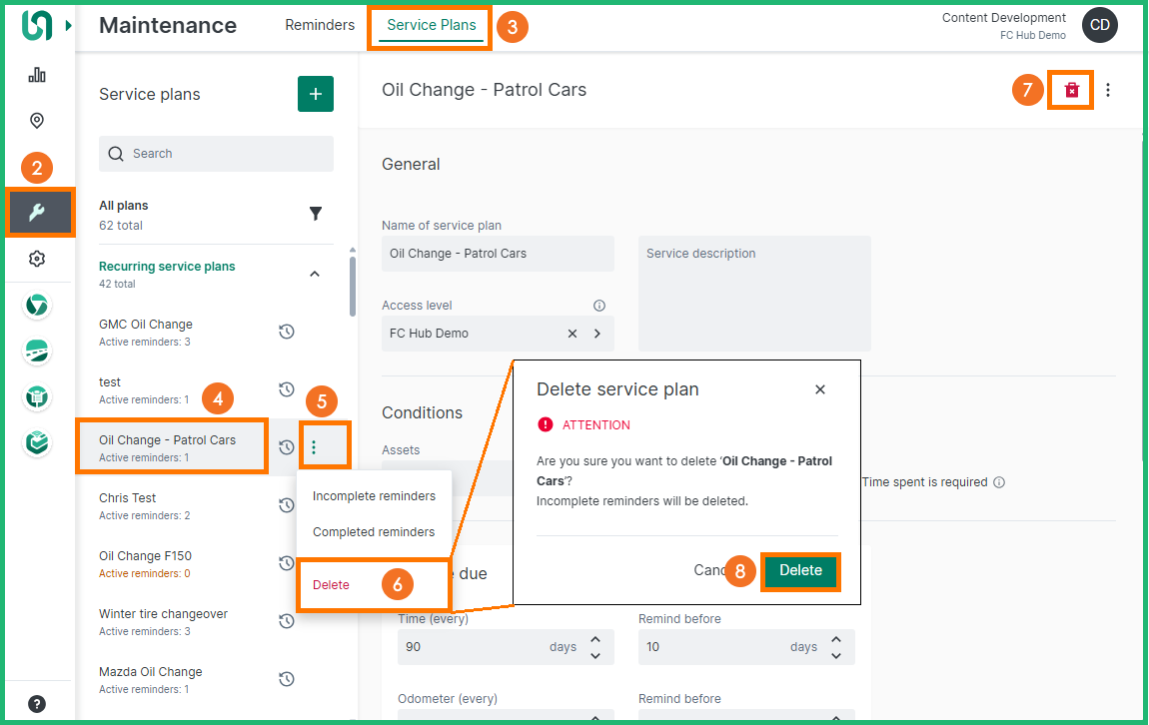Increase the Time every days value
Viewport: 1149px width, 725px height.
(595, 639)
